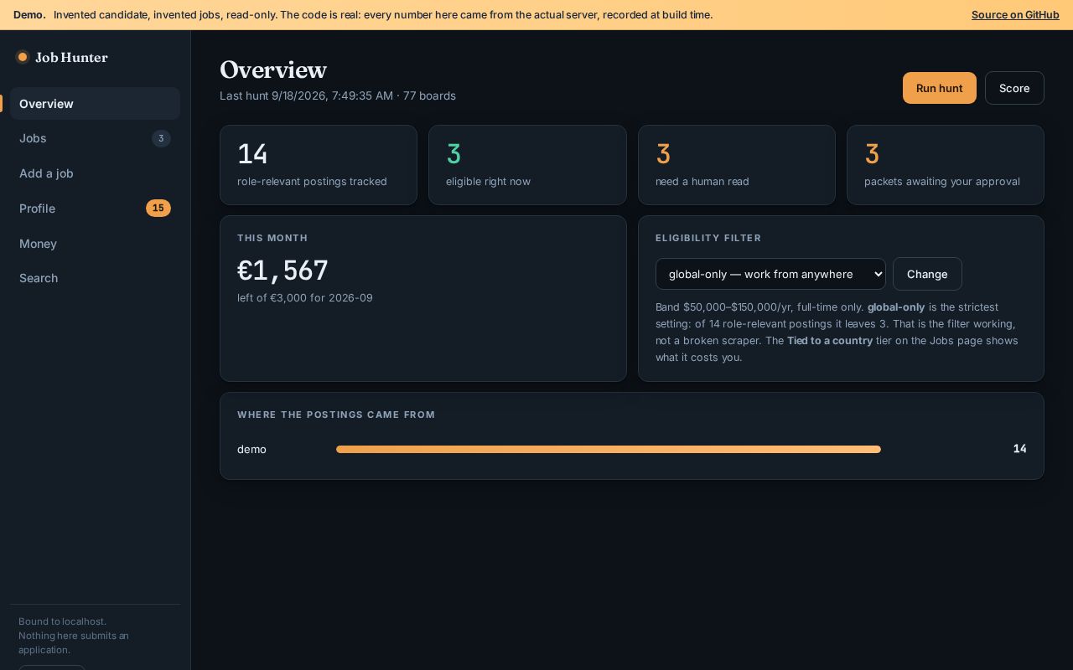Viewport: 1073px width, 670px height.
Task: Start a new hunt with Run hunt
Action: pyautogui.click(x=939, y=88)
